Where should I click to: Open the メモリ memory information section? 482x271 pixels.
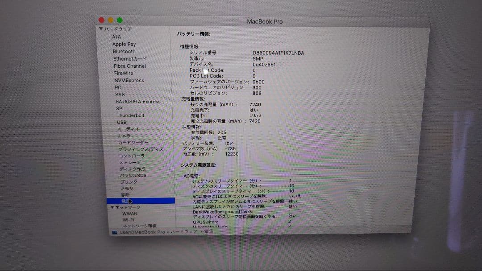(126, 189)
